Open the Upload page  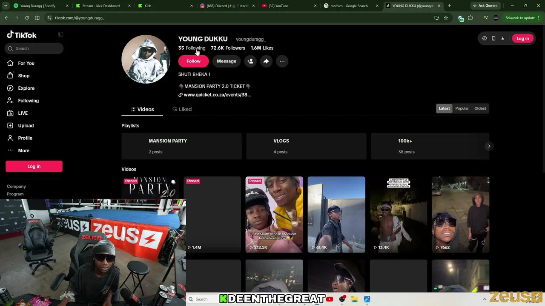26,125
